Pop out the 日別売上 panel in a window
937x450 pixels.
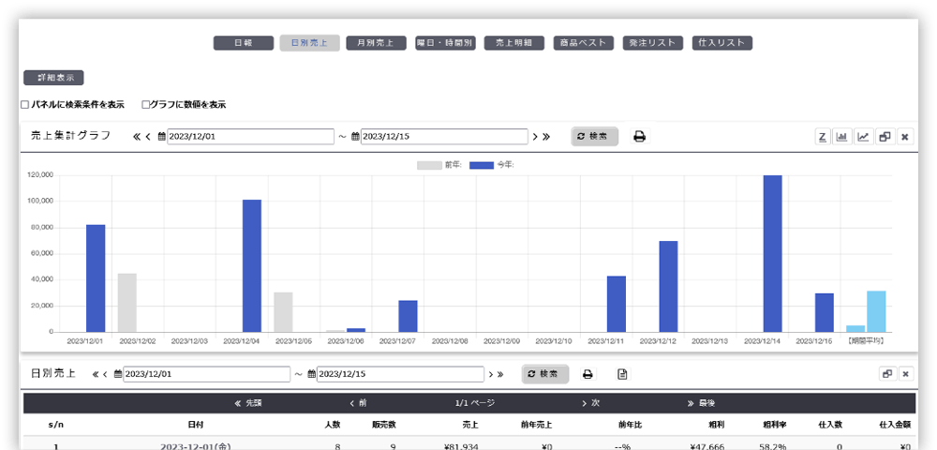click(885, 374)
